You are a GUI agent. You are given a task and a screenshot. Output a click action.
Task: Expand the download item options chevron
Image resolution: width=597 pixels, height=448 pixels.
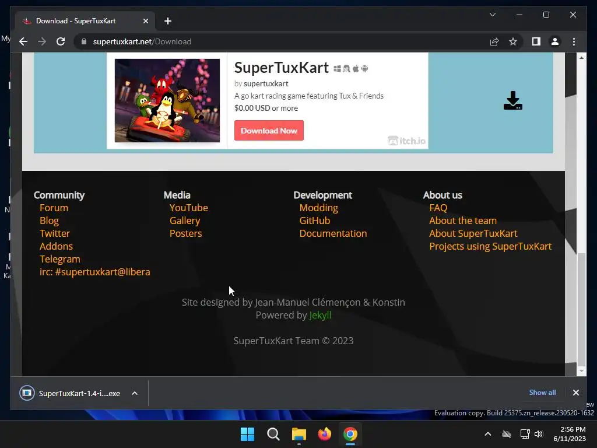135,393
